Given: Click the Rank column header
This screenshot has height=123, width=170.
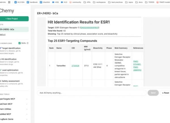Looking at the screenshot, I should (x=51, y=48).
